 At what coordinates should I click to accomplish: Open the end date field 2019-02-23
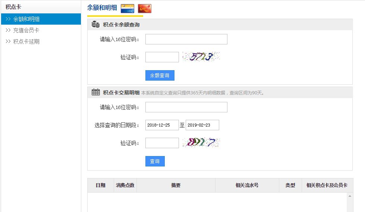[202, 125]
